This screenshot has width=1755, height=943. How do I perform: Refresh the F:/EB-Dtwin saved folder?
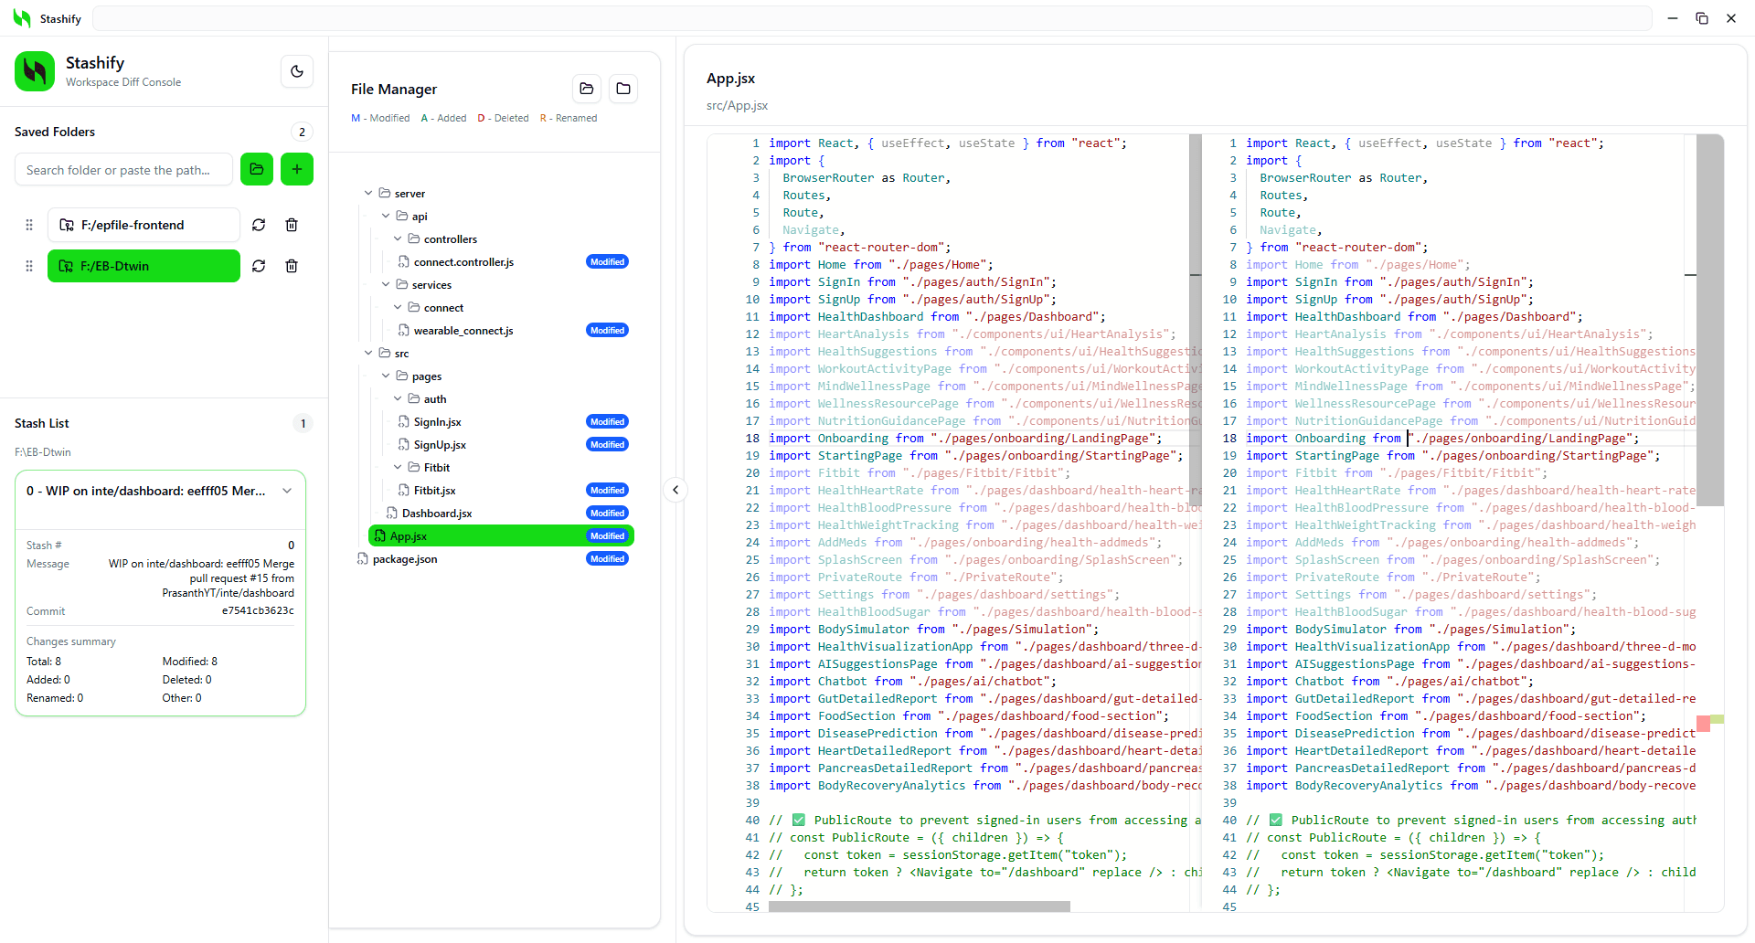coord(259,266)
